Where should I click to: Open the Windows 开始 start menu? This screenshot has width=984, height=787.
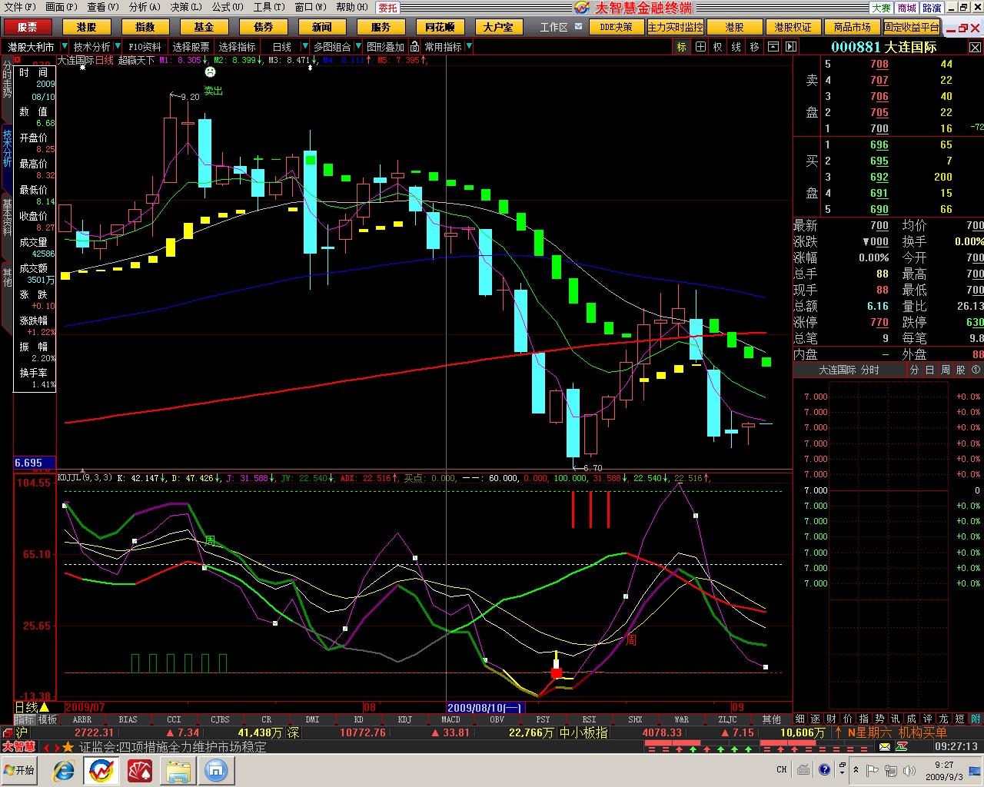(19, 770)
